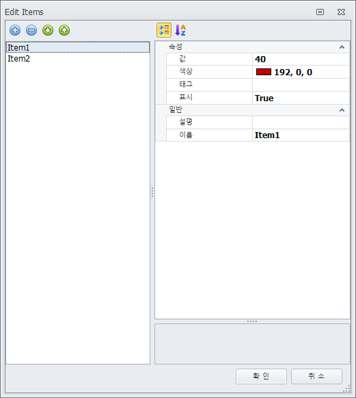Edit the 값 value field showing 40
The height and width of the screenshot is (398, 356).
pyautogui.click(x=301, y=59)
